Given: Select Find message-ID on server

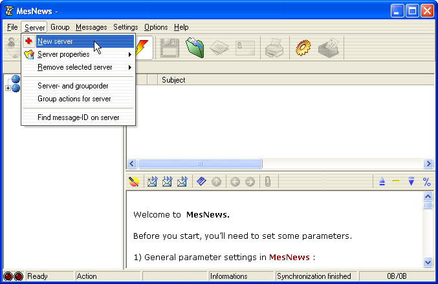Looking at the screenshot, I should tap(78, 117).
